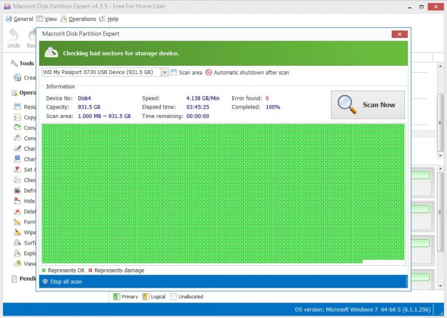This screenshot has width=447, height=318.
Task: Click the Tools wrench icon in sidebar
Action: coord(14,63)
